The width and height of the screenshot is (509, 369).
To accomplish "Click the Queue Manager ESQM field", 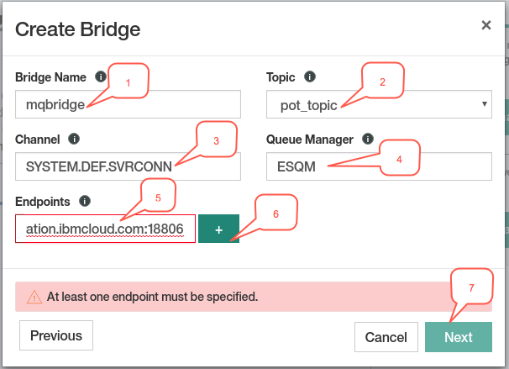I will click(379, 166).
